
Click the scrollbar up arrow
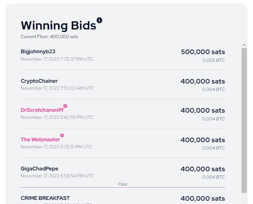point(244,45)
